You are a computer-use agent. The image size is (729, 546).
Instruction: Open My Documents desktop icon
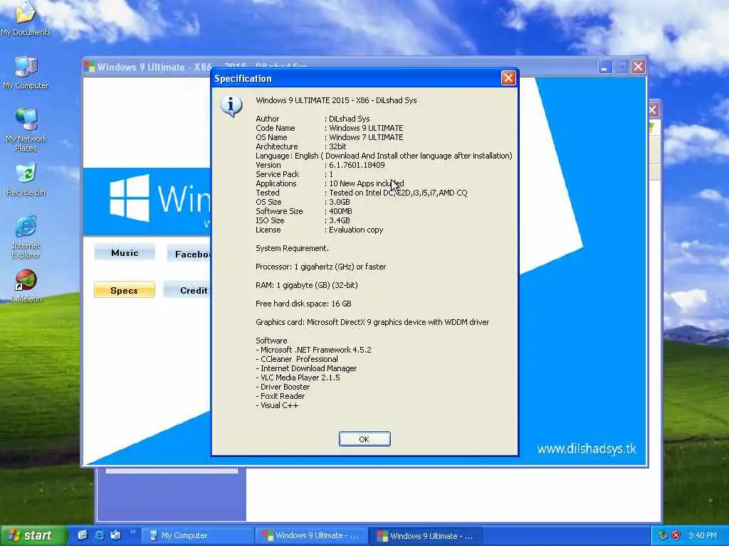26,18
